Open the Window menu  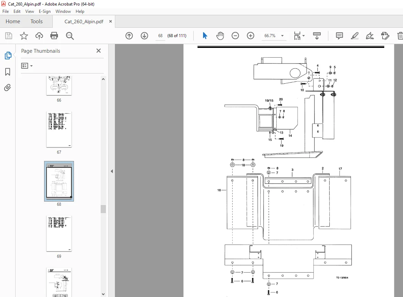pyautogui.click(x=63, y=11)
